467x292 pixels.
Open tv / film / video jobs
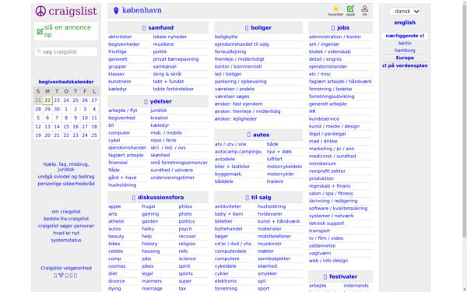326,238
